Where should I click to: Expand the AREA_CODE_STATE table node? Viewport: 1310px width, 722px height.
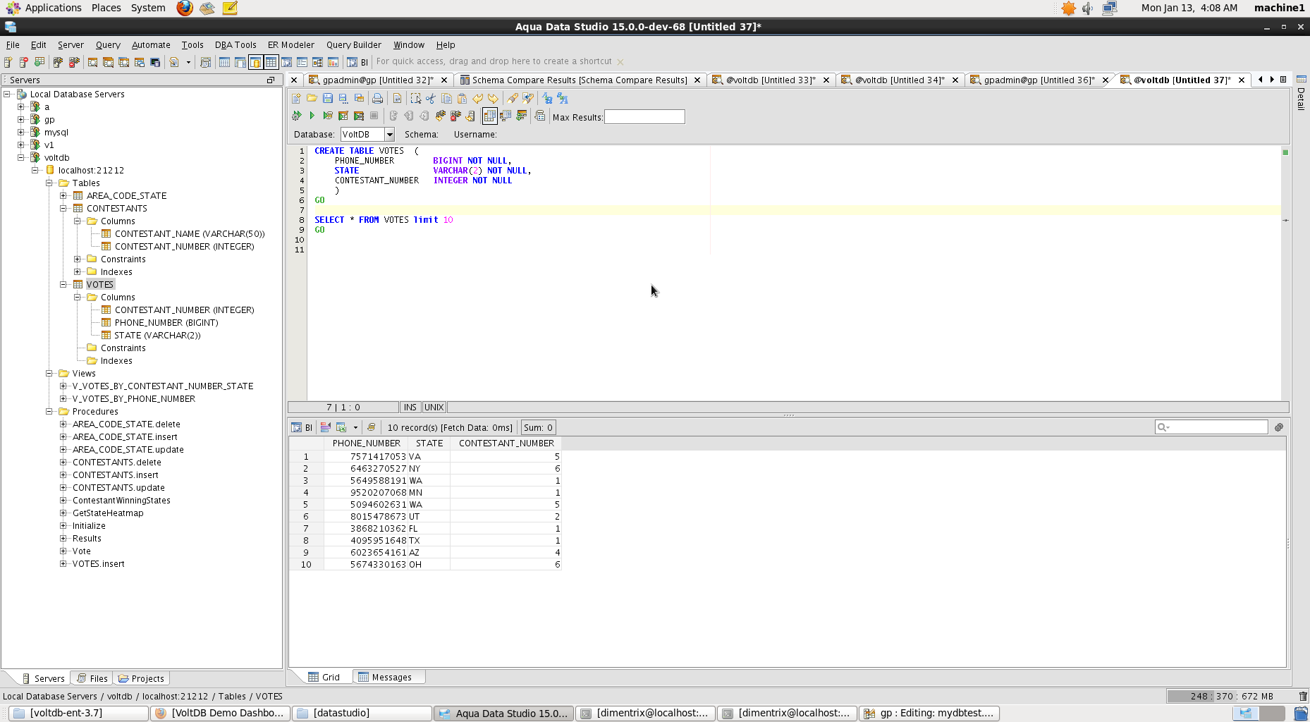[63, 196]
